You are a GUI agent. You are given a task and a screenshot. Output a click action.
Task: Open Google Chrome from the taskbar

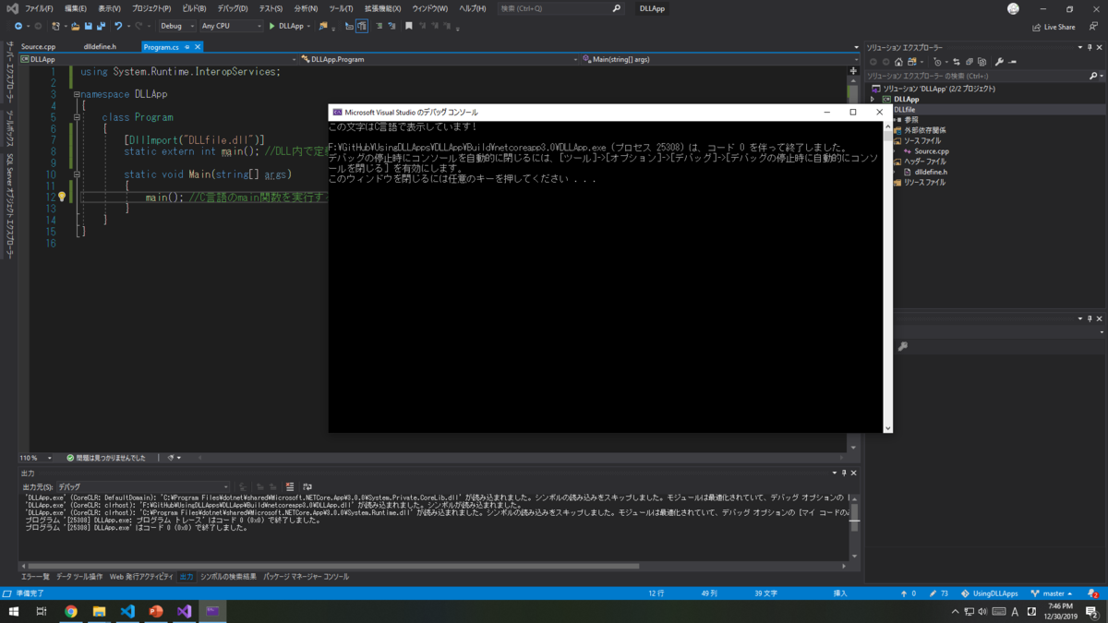71,611
